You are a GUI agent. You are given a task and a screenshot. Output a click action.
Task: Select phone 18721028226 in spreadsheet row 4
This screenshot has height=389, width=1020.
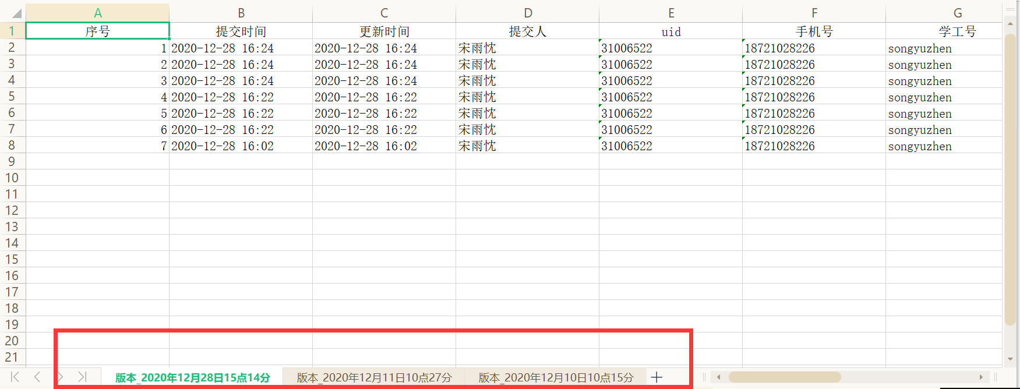(814, 80)
